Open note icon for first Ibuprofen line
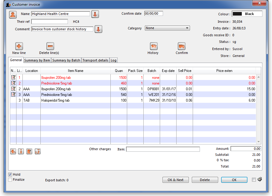 point(13,78)
